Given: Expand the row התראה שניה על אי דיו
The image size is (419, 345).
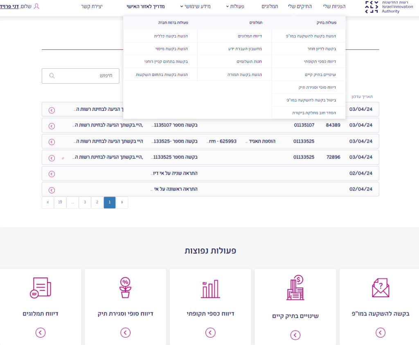Looking at the screenshot, I should 52,174.
